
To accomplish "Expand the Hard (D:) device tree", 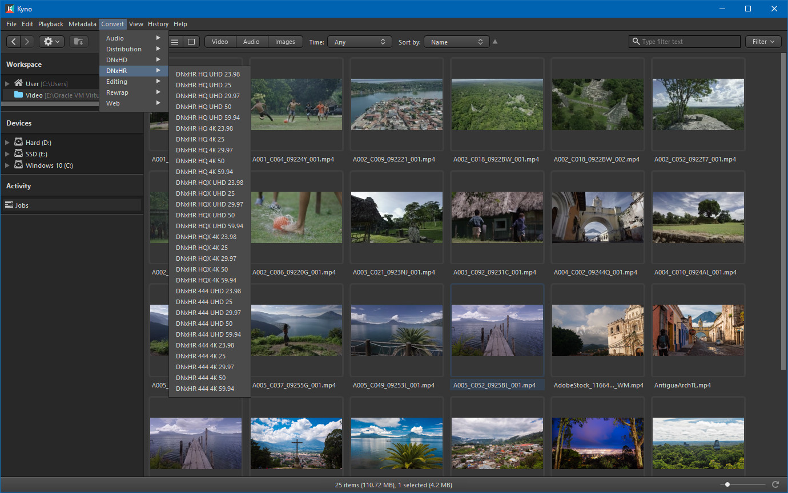I will 7,143.
